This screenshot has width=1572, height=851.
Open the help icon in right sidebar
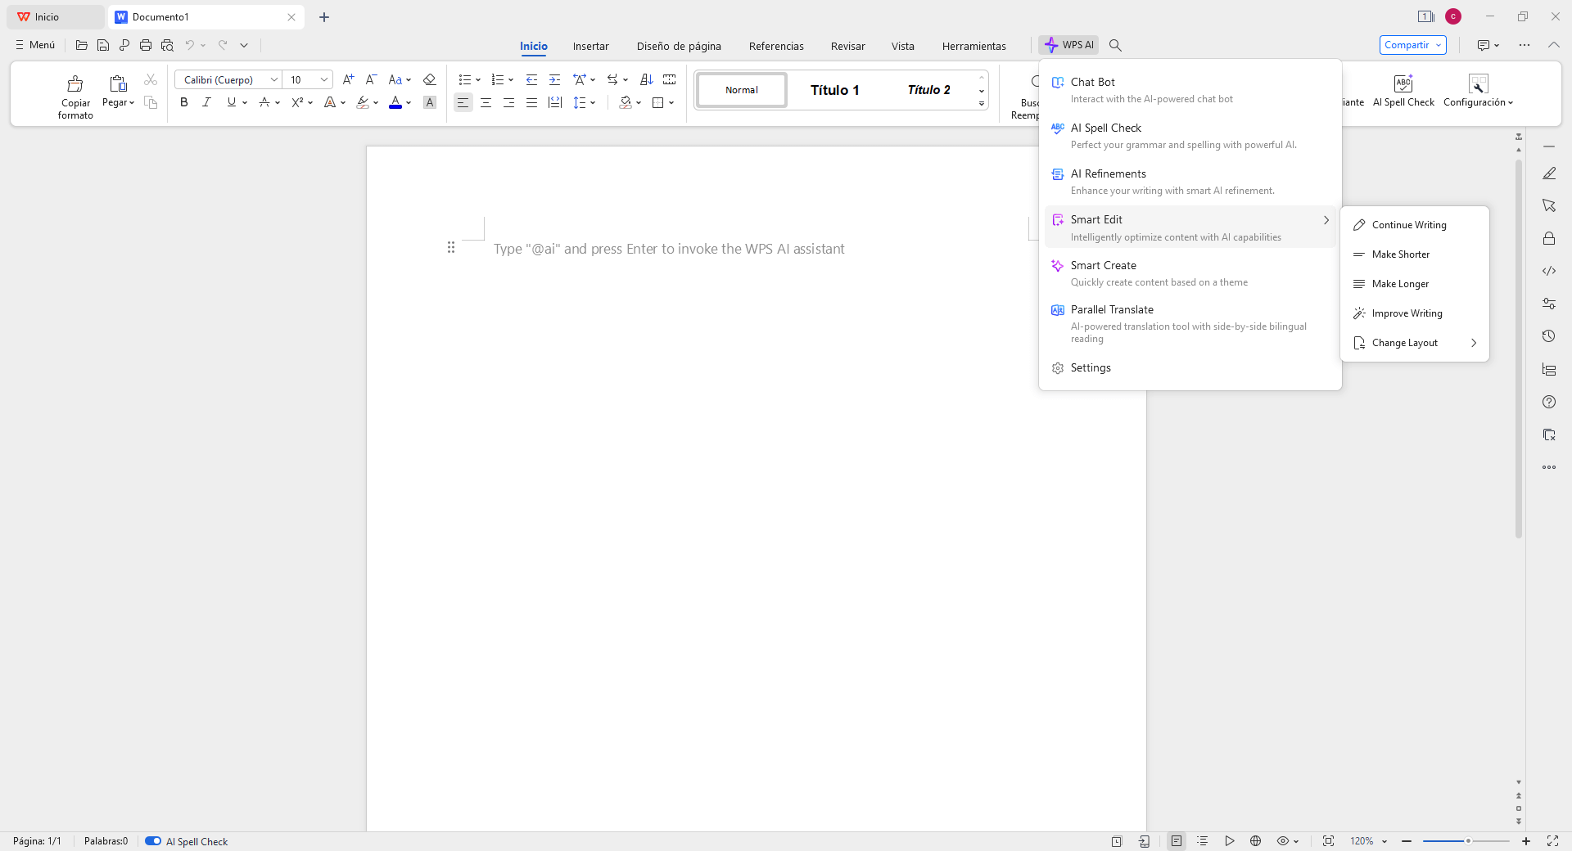(x=1548, y=402)
